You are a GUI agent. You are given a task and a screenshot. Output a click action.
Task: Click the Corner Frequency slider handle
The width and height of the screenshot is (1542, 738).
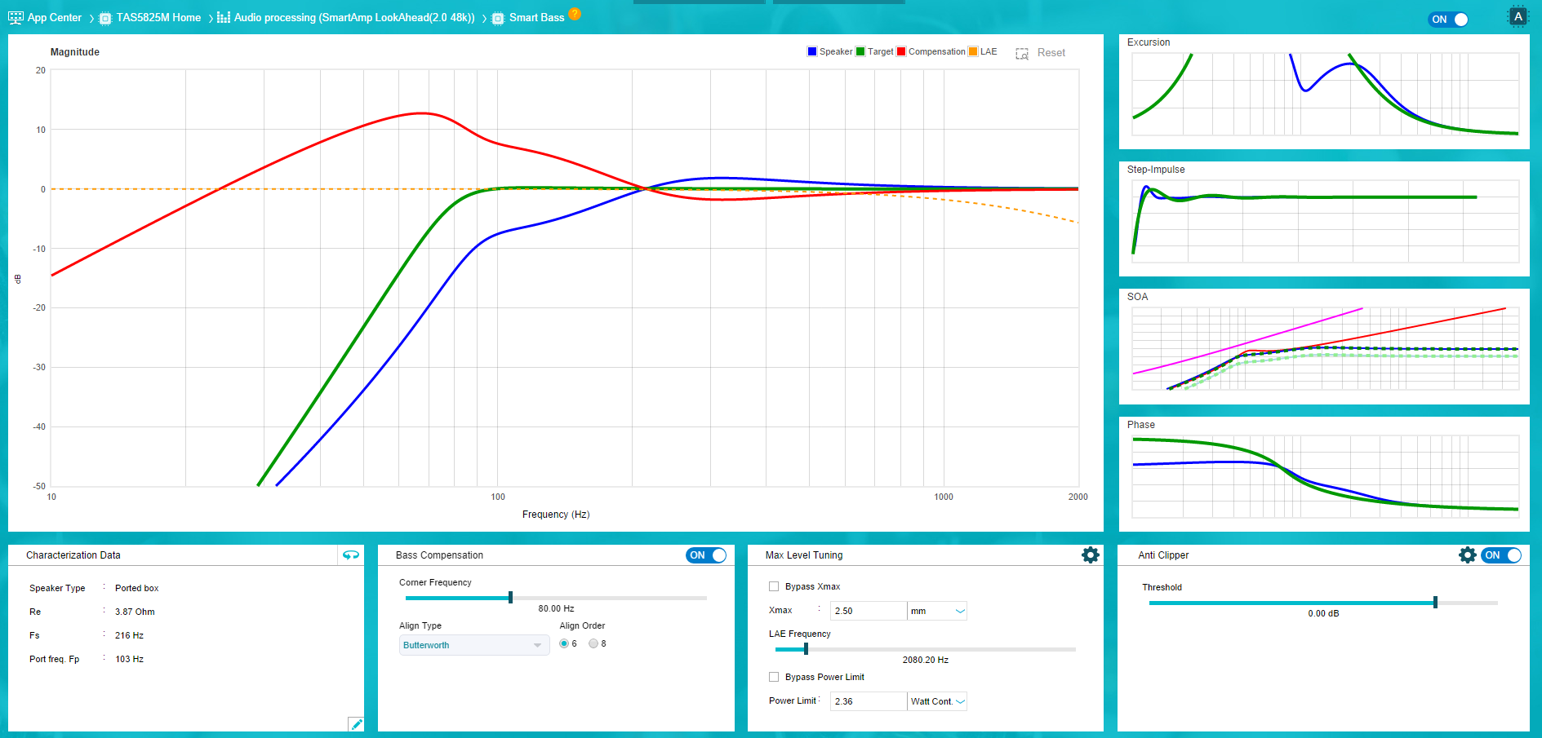(510, 598)
